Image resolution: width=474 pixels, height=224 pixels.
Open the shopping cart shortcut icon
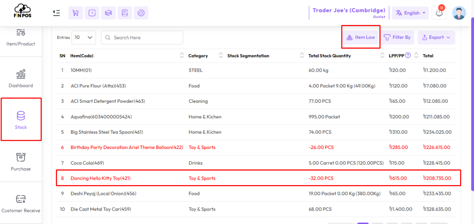[75, 13]
